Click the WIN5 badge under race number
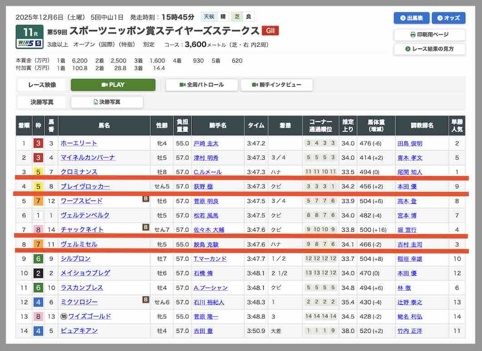Screen dimensions: 482x351 (30, 44)
